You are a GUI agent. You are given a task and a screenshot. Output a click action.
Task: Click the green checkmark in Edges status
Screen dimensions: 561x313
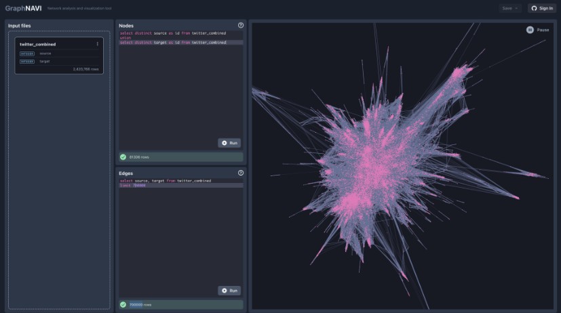pyautogui.click(x=123, y=304)
